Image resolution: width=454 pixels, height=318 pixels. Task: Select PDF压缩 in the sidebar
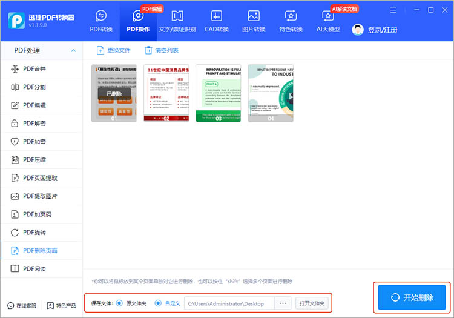click(41, 159)
